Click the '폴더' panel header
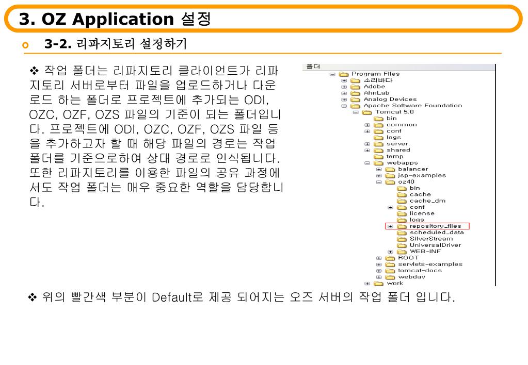Screen dimensions: 528x365 tap(398, 67)
